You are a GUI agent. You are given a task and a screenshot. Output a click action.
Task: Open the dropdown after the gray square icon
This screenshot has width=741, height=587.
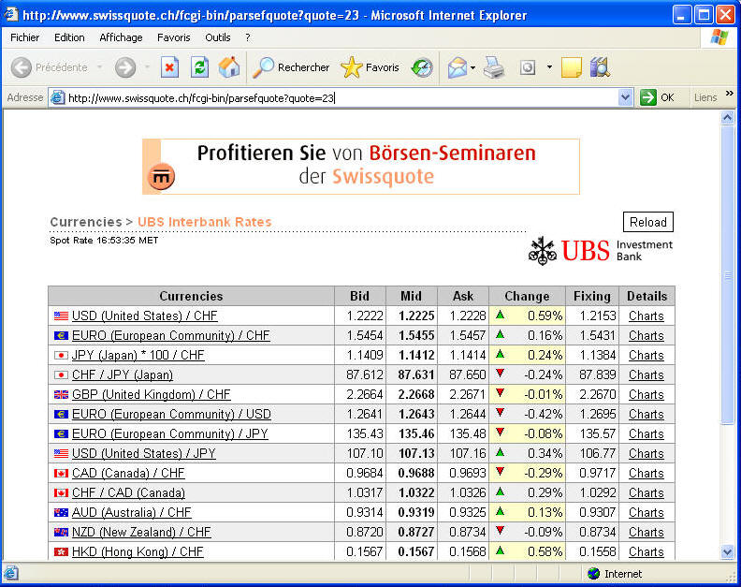pos(549,67)
